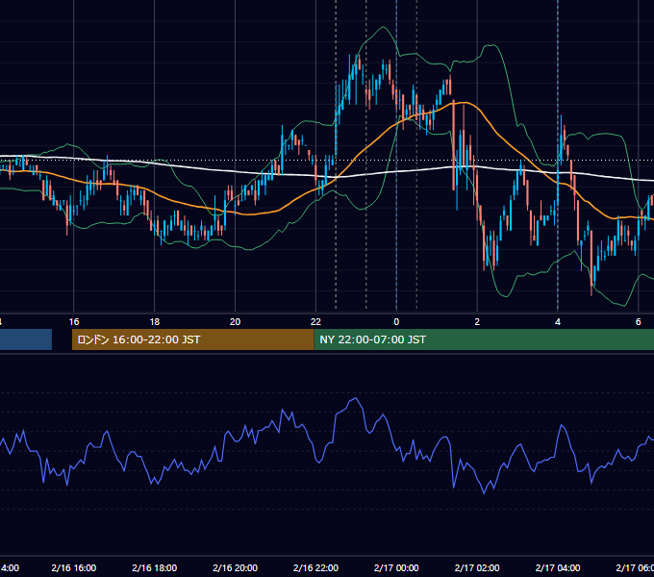
Task: Click the 20 hour label on chart axis
Action: 236,322
